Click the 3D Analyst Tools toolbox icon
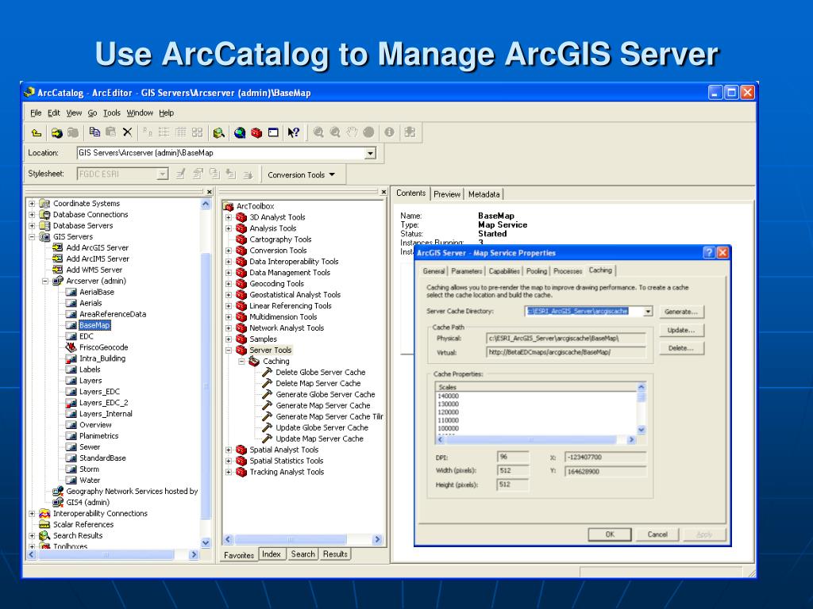Screen dimensions: 813x609 click(241, 217)
